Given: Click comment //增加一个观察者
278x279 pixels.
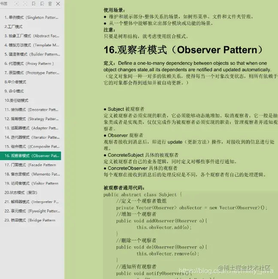Looking at the screenshot, I should (x=136, y=214).
